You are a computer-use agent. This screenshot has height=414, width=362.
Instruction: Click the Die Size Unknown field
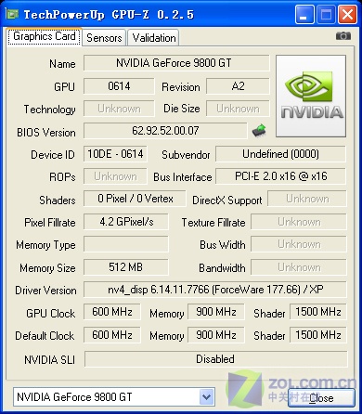point(238,109)
